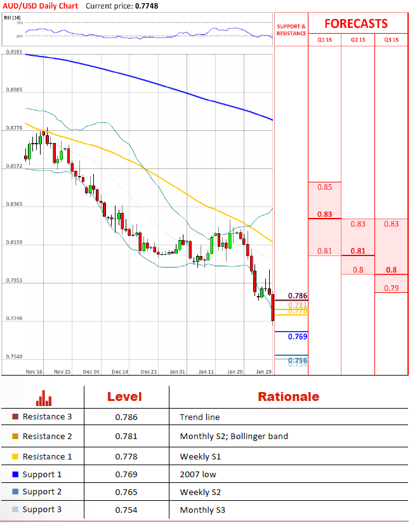Image resolution: width=410 pixels, height=523 pixels.
Task: Click the 'Jan 20' date axis label
Action: pyautogui.click(x=235, y=372)
